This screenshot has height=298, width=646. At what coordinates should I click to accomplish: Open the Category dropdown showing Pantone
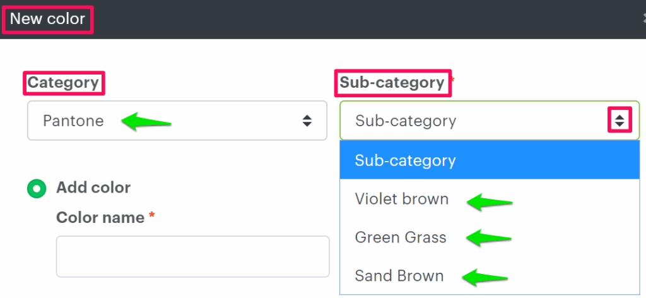[177, 121]
